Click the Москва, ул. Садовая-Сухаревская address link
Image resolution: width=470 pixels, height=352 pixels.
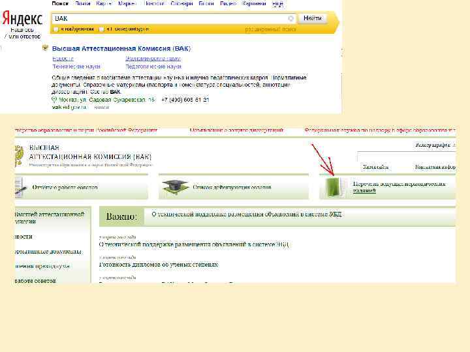coord(106,100)
